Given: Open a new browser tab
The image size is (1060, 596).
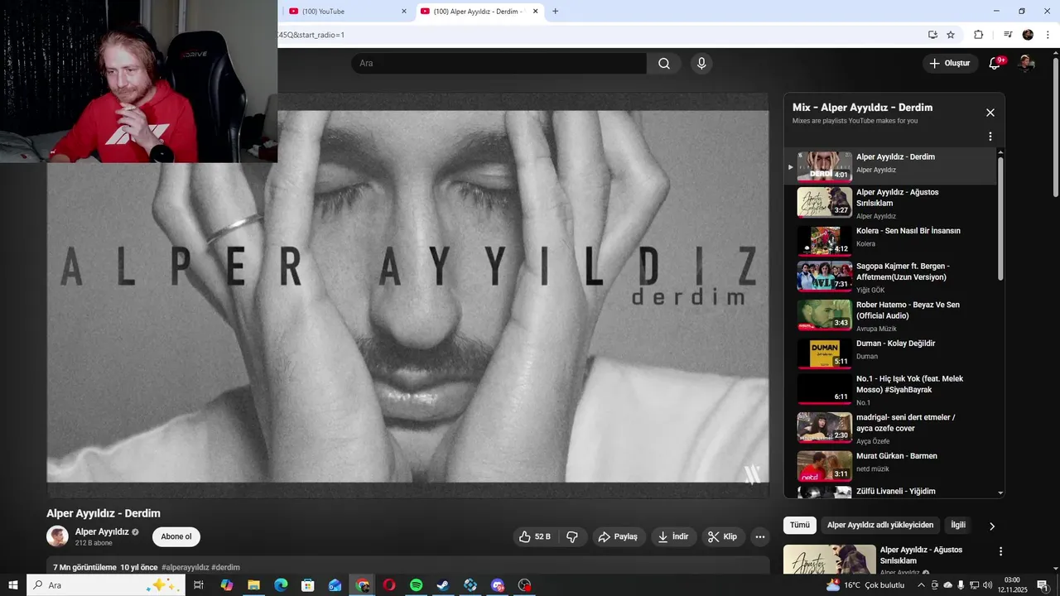Looking at the screenshot, I should coord(555,11).
